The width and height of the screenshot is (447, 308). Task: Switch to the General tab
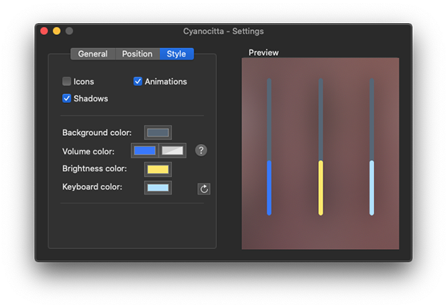click(93, 54)
